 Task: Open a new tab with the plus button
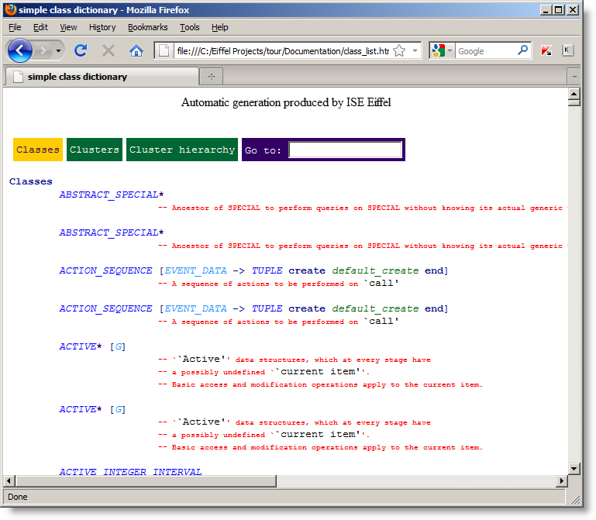(212, 77)
